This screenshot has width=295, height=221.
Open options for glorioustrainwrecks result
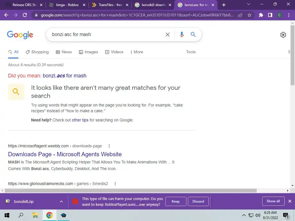click(115, 184)
